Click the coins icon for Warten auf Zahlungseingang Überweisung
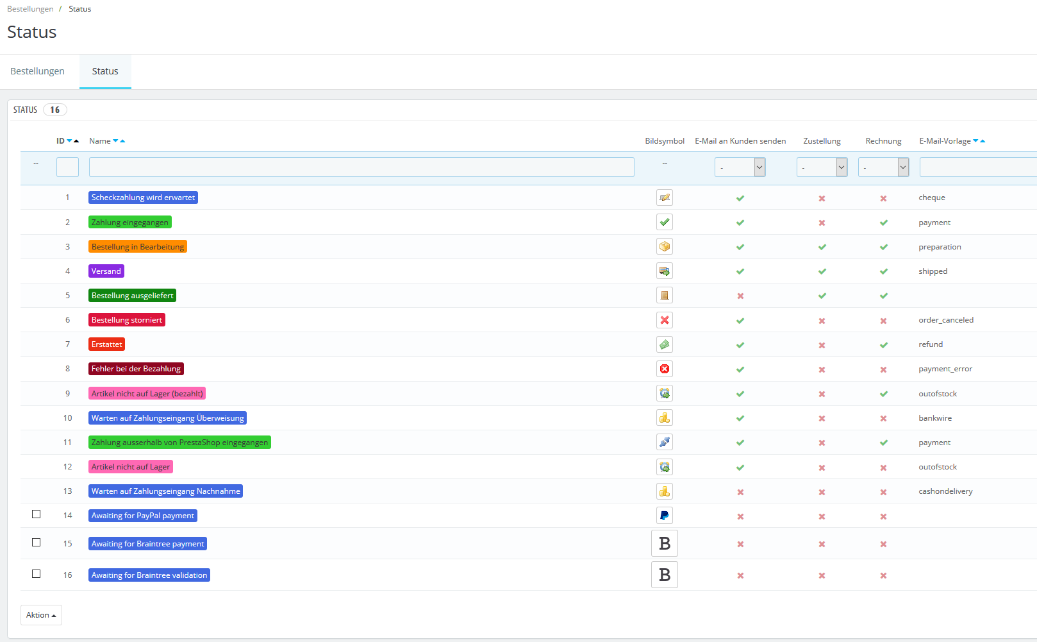Viewport: 1037px width, 642px height. point(665,418)
